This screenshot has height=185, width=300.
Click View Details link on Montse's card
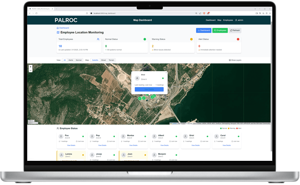click(x=133, y=145)
